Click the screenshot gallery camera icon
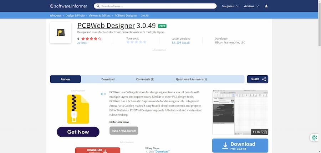 tap(264, 132)
